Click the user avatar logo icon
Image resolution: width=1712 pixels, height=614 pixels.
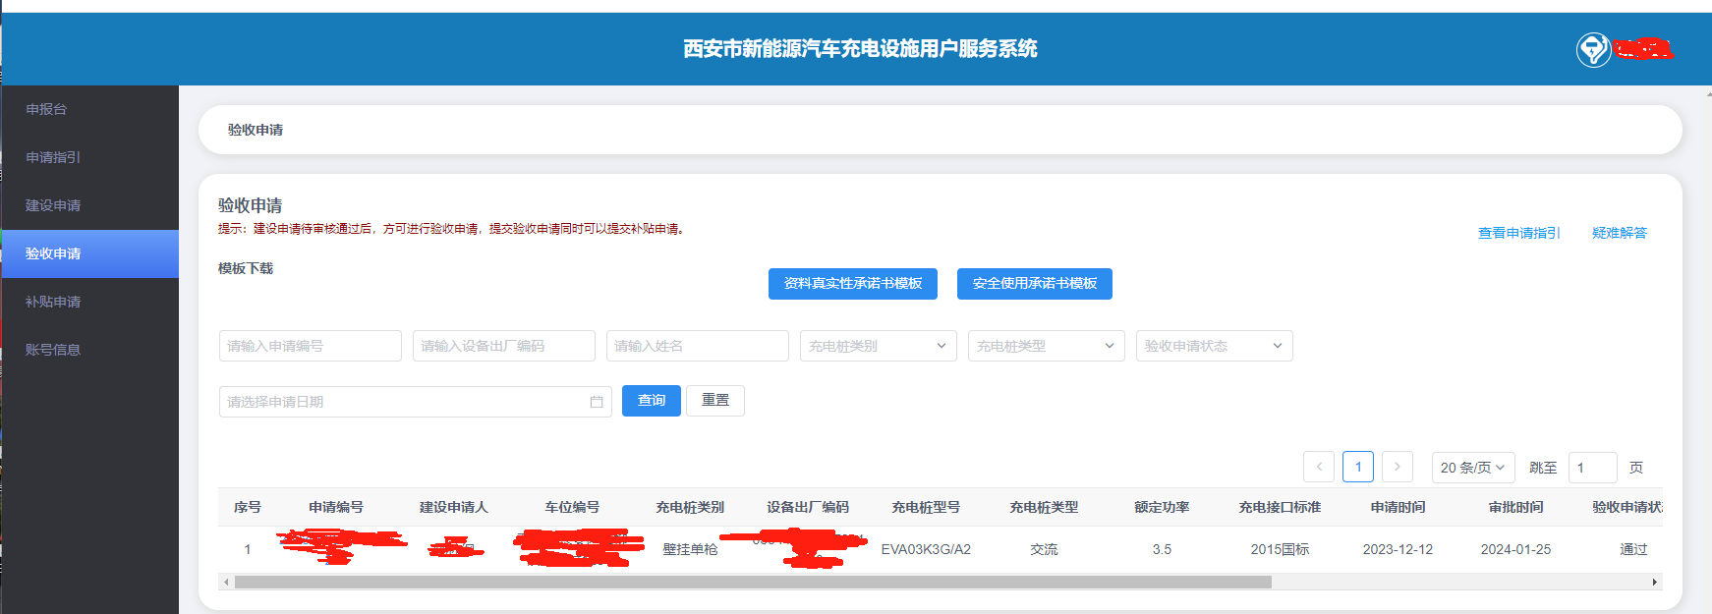tap(1593, 49)
